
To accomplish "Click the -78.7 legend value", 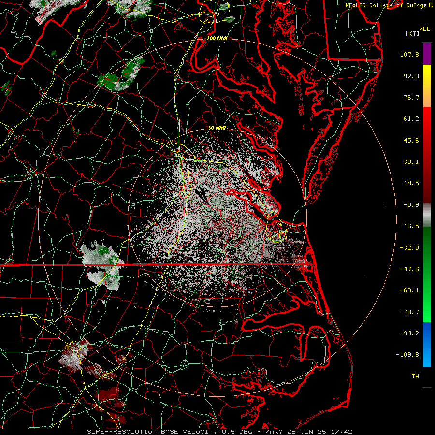I will pos(409,312).
